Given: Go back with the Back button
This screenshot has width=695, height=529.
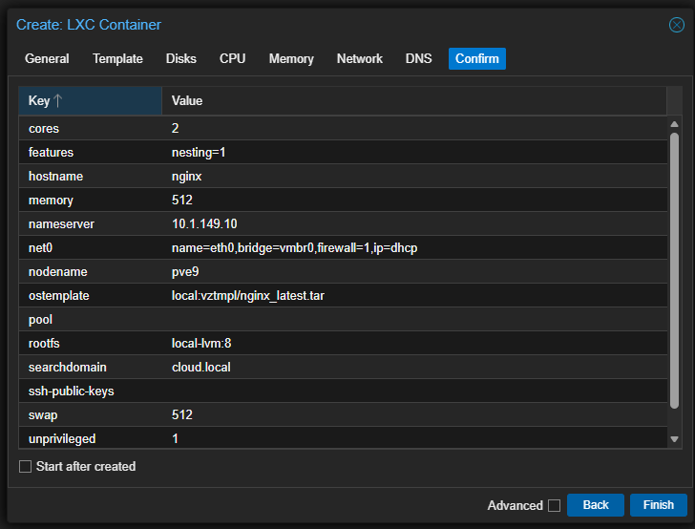Looking at the screenshot, I should click(x=596, y=505).
